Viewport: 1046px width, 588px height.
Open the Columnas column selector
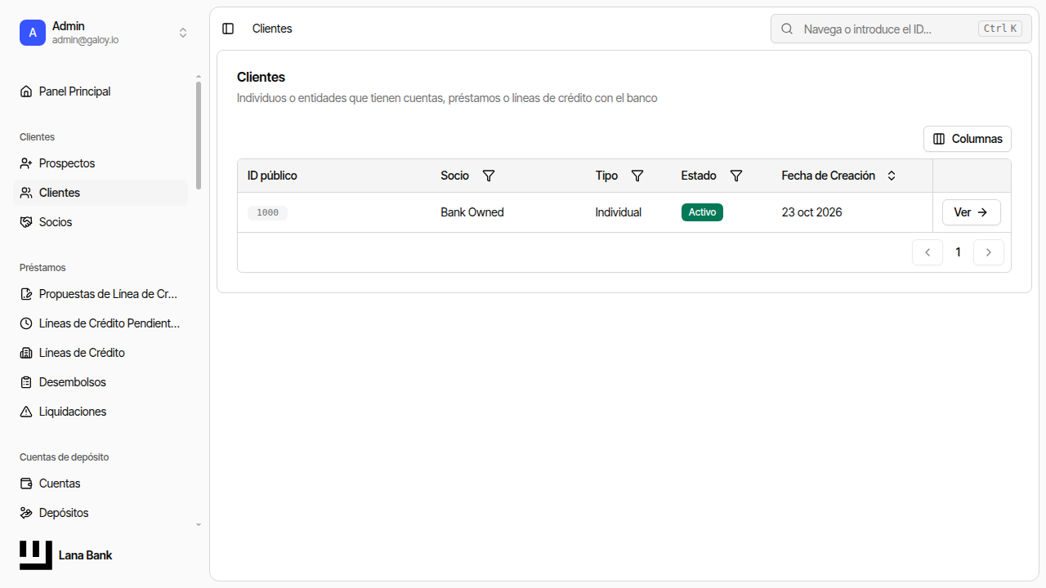[x=968, y=139]
